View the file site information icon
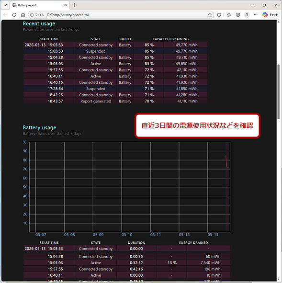Screen dimensions: 282x283 tap(32, 15)
